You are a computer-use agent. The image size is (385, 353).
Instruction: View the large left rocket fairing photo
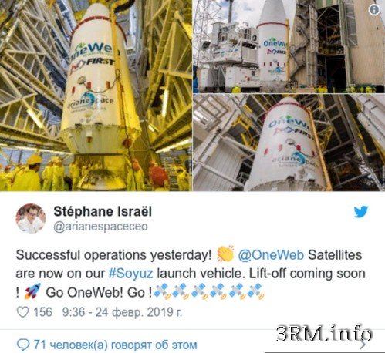(96, 96)
